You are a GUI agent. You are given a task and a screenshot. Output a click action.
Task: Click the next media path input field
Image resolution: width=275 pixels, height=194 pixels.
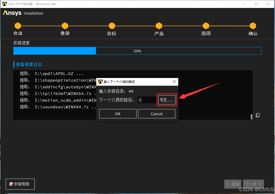(x=147, y=100)
